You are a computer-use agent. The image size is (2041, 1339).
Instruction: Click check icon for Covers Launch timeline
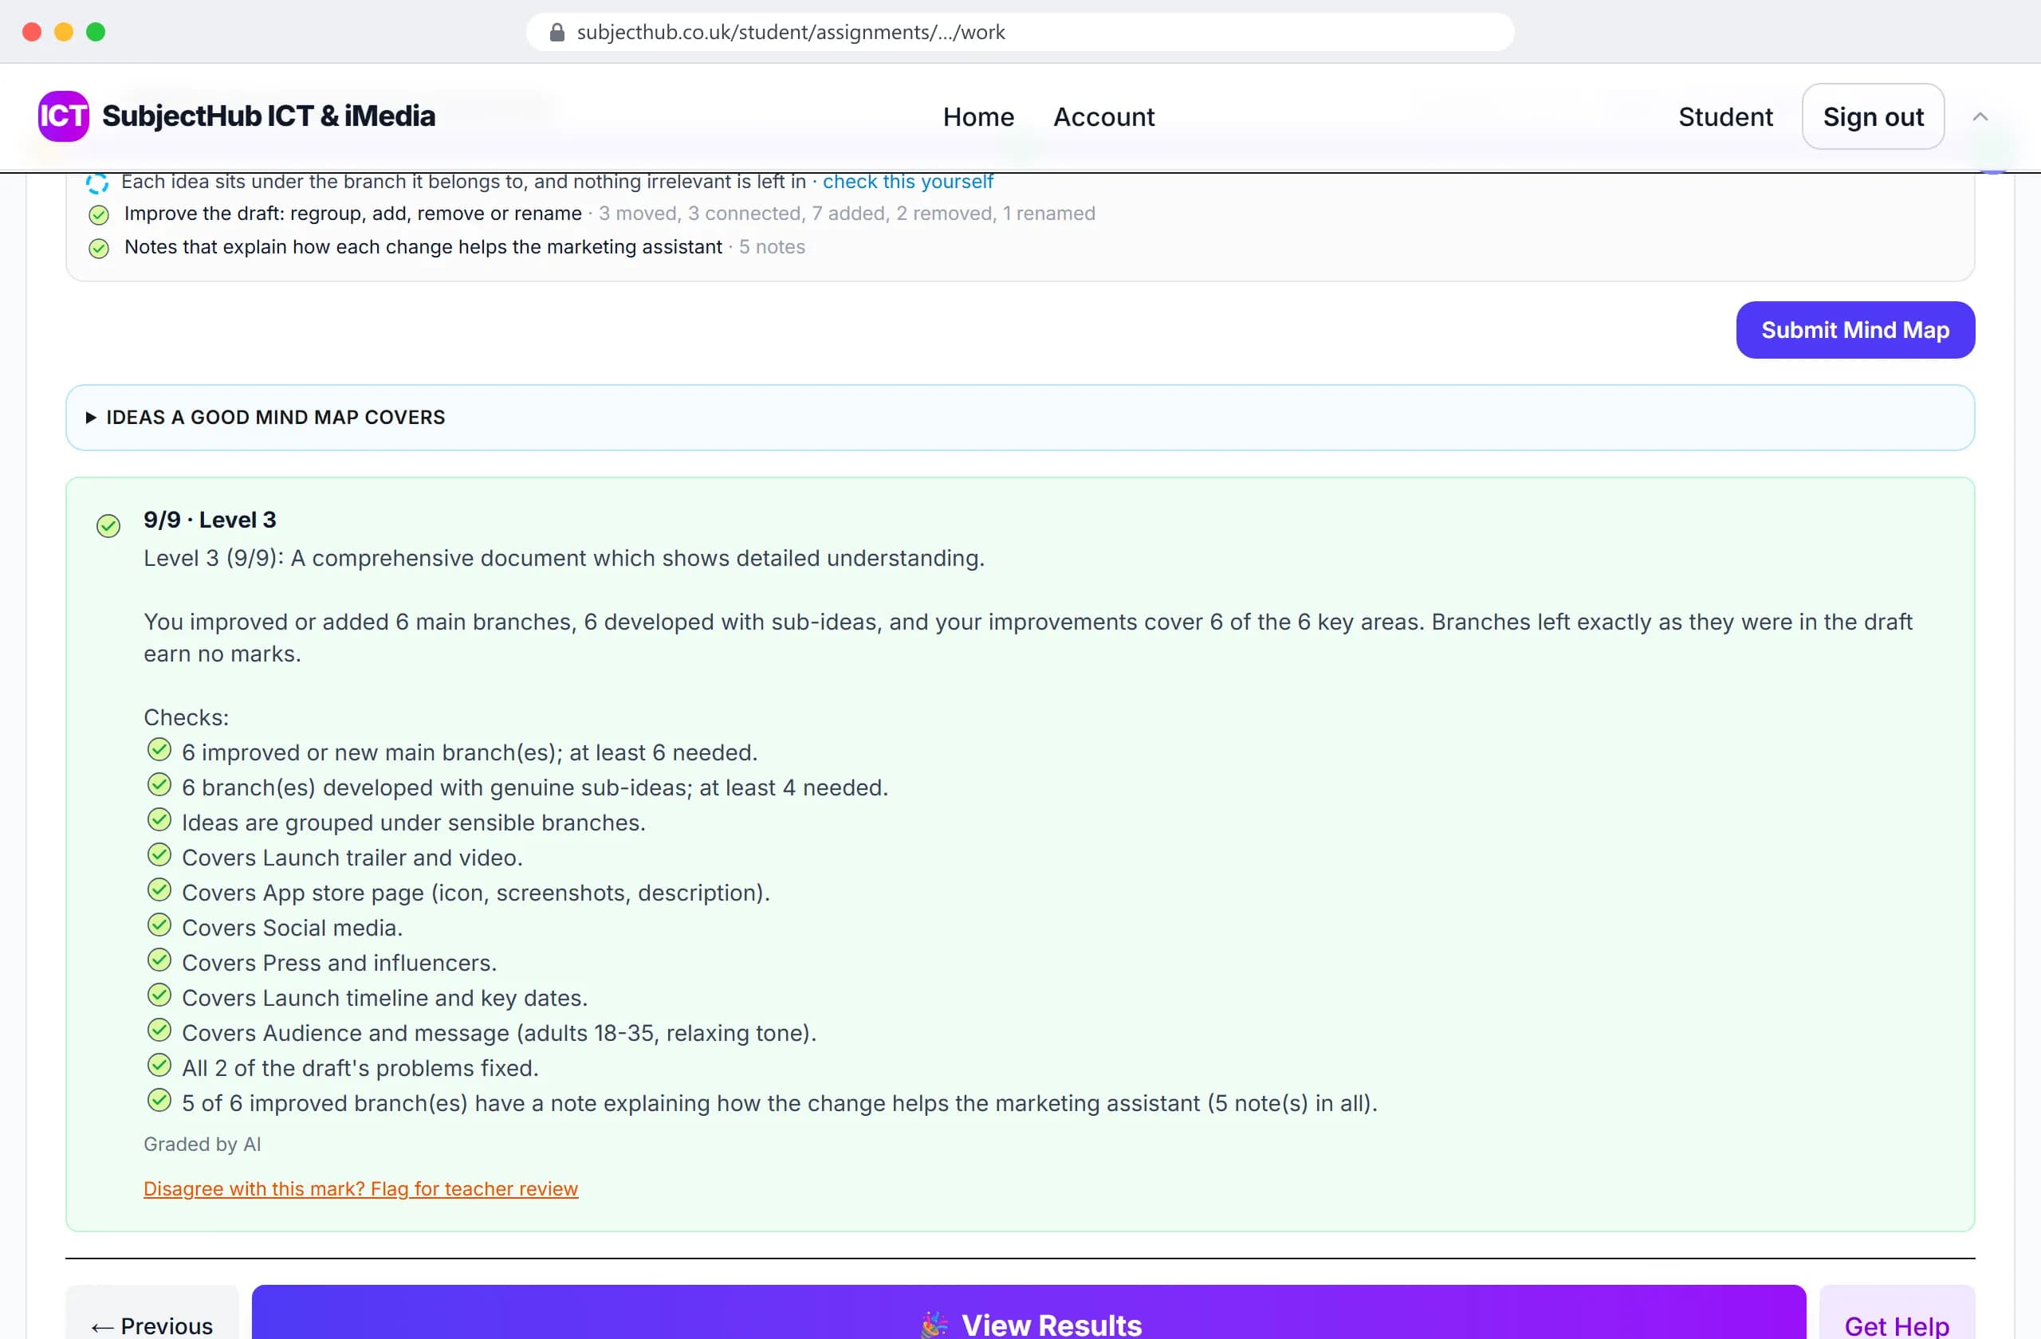coord(159,996)
